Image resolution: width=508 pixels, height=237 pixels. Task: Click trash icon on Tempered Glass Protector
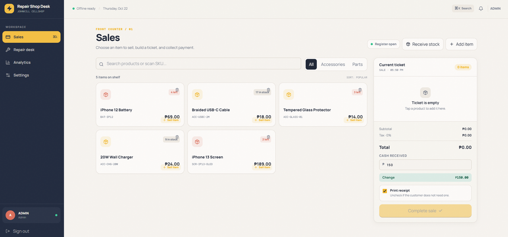[360, 90]
